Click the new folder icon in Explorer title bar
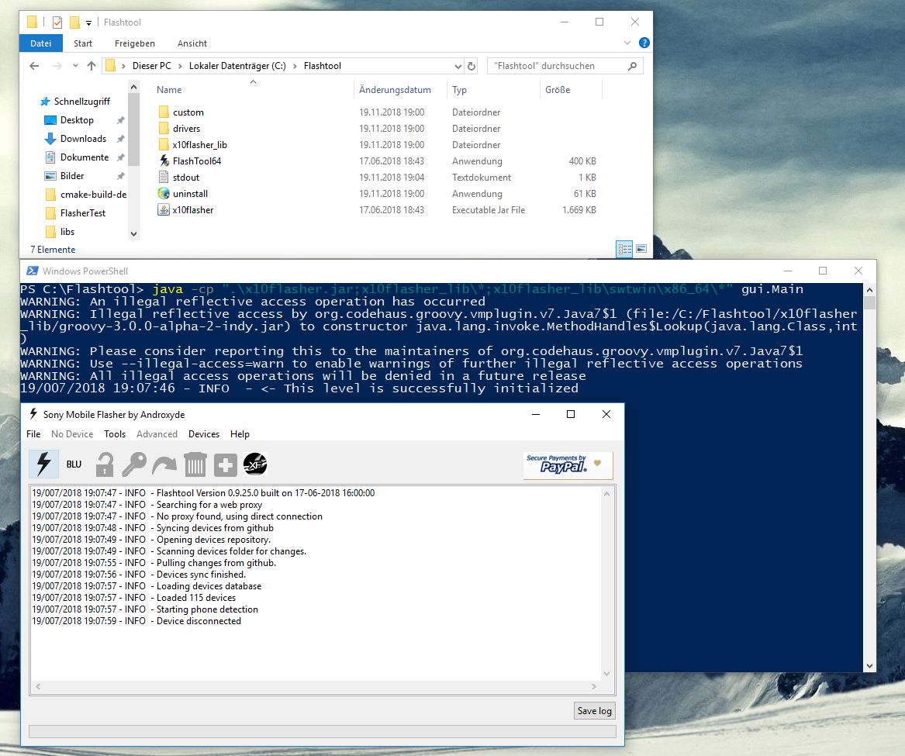The height and width of the screenshot is (756, 905). (x=74, y=22)
